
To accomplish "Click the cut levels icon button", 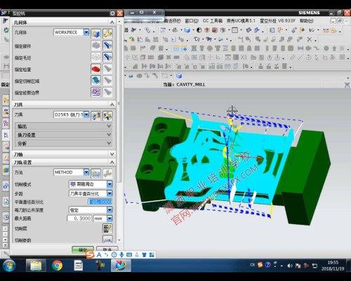I will [107, 228].
